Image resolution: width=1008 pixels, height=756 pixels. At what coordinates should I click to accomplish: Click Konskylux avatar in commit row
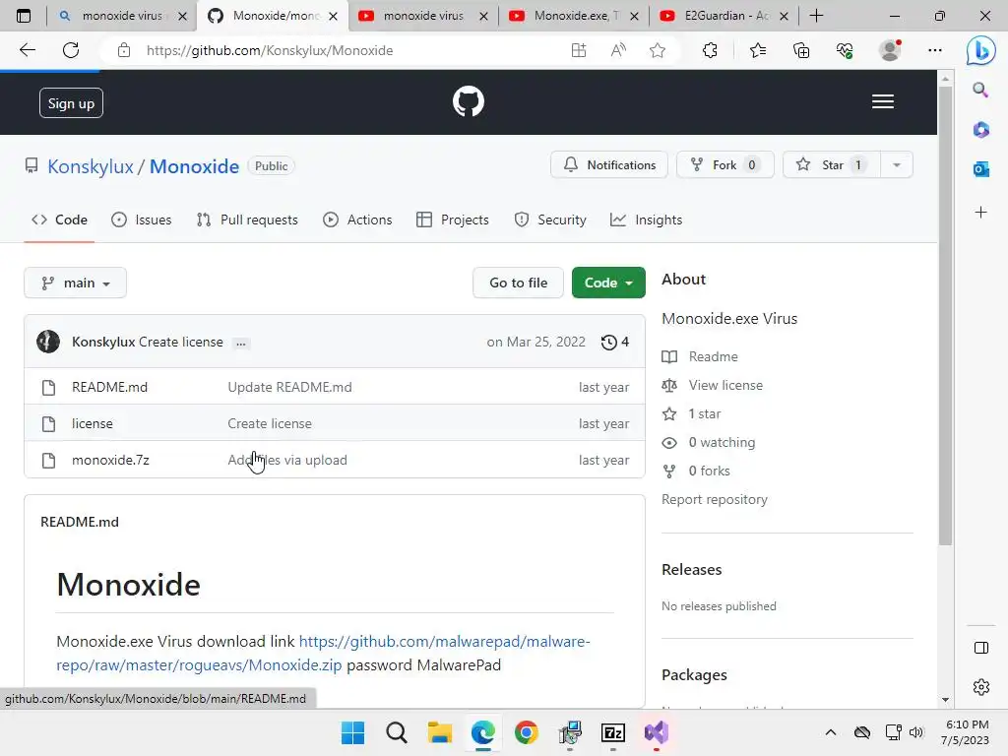coord(48,342)
